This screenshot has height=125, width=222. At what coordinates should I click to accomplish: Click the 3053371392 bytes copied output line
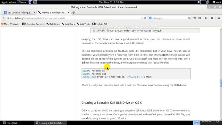pyautogui.click(x=117, y=77)
